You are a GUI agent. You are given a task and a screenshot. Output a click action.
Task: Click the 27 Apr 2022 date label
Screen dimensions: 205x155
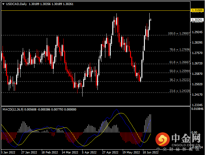pyautogui.click(x=110, y=152)
